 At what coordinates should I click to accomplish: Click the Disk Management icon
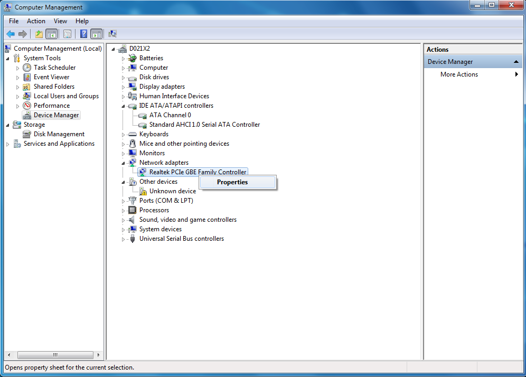(x=27, y=134)
